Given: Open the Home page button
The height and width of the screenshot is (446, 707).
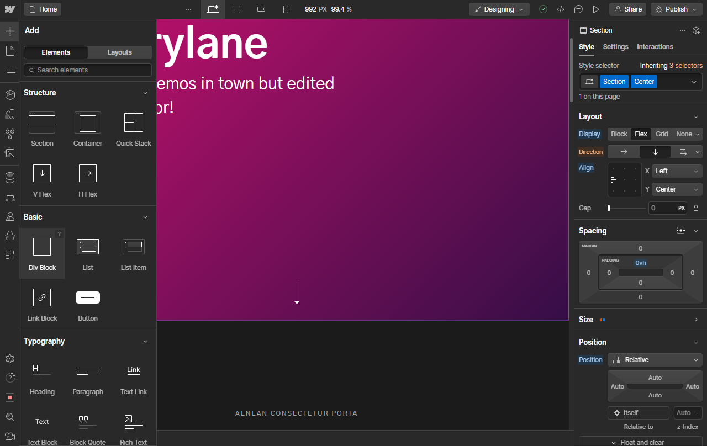Looking at the screenshot, I should pos(43,9).
